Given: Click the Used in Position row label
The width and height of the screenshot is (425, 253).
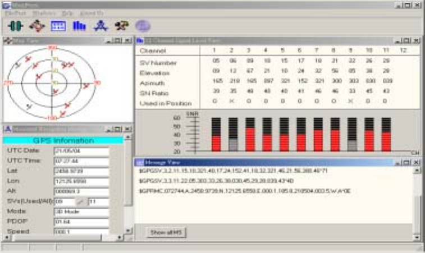Looking at the screenshot, I should [166, 103].
